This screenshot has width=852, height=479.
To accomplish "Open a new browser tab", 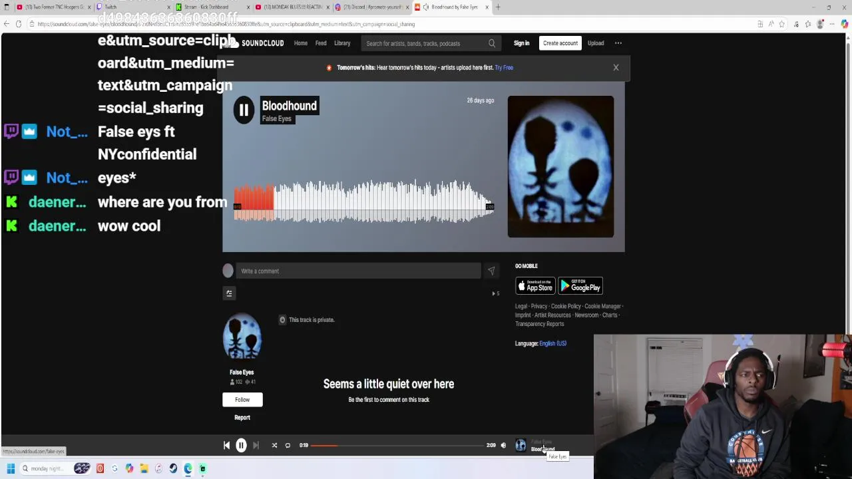I will pos(498,7).
